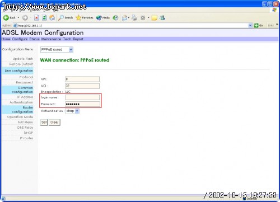Click the Print icon
This screenshot has width=280, height=202.
(x=134, y=18)
